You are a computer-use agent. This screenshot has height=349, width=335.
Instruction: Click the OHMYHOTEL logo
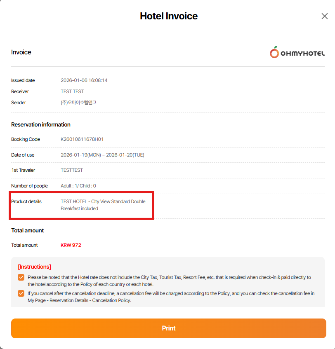pos(297,52)
